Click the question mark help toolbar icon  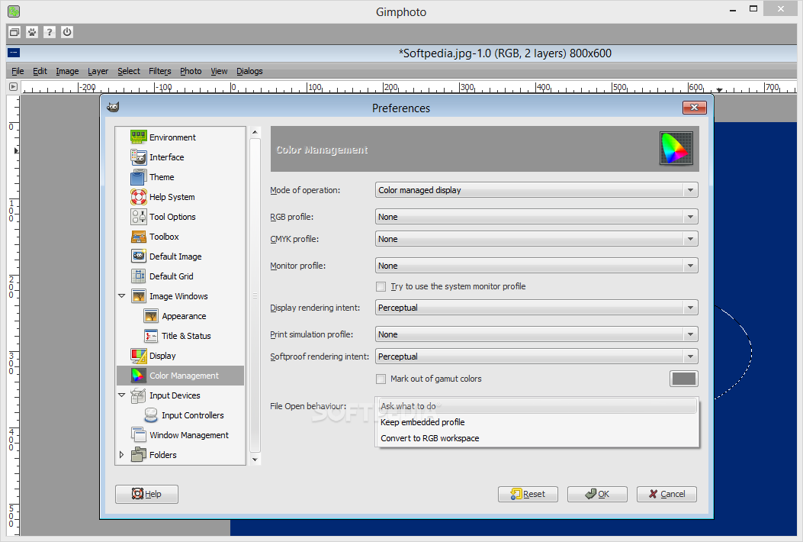pos(49,32)
